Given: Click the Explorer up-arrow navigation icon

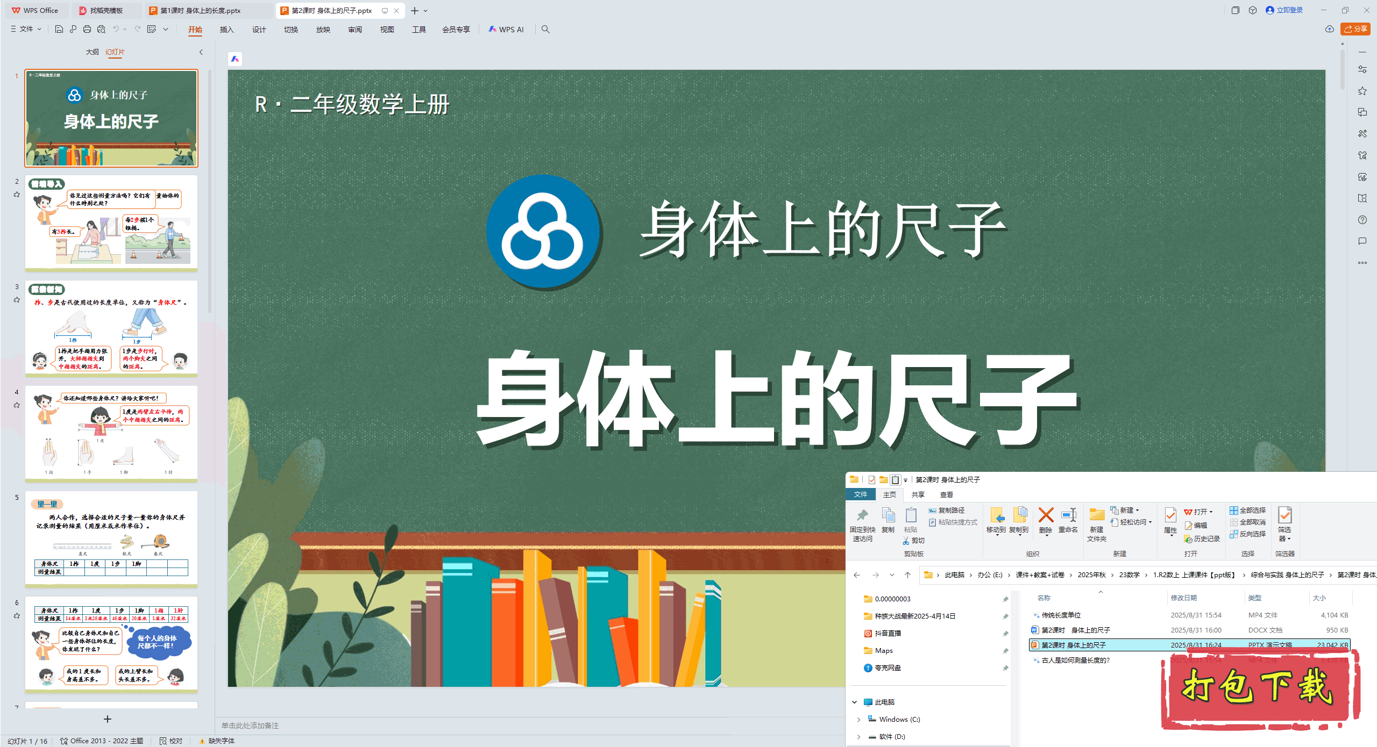Looking at the screenshot, I should pos(908,575).
